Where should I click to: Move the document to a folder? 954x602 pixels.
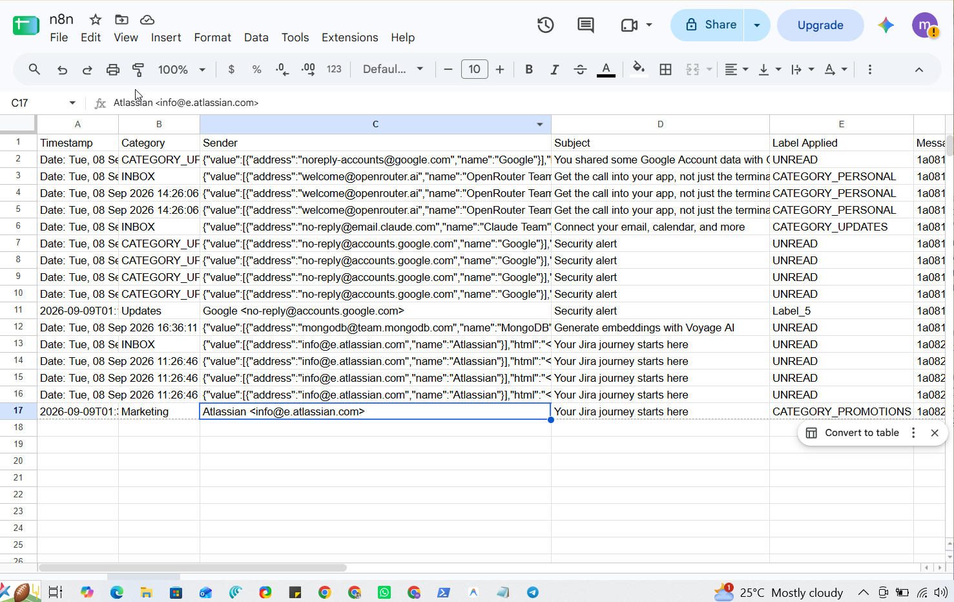pos(121,19)
